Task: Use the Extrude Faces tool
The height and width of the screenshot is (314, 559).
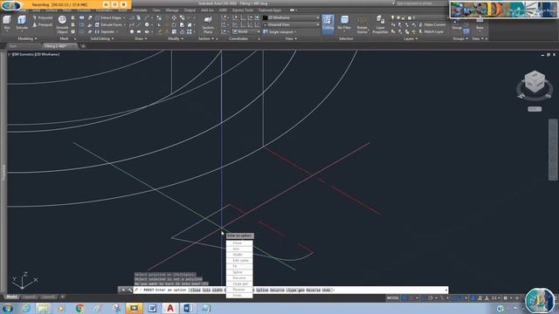Action: 110,24
